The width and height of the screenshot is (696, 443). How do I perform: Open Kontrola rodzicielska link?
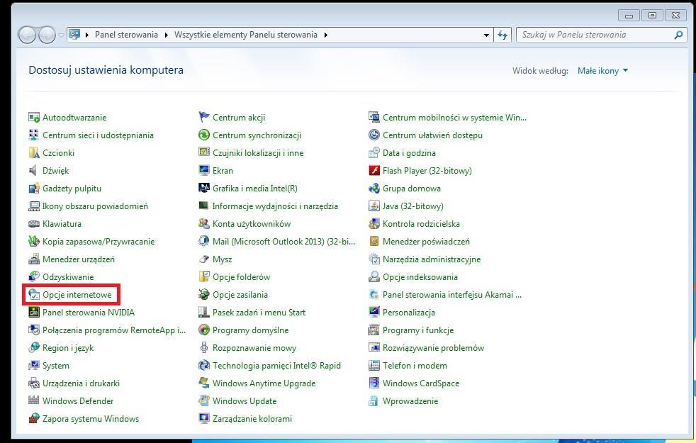(x=421, y=224)
